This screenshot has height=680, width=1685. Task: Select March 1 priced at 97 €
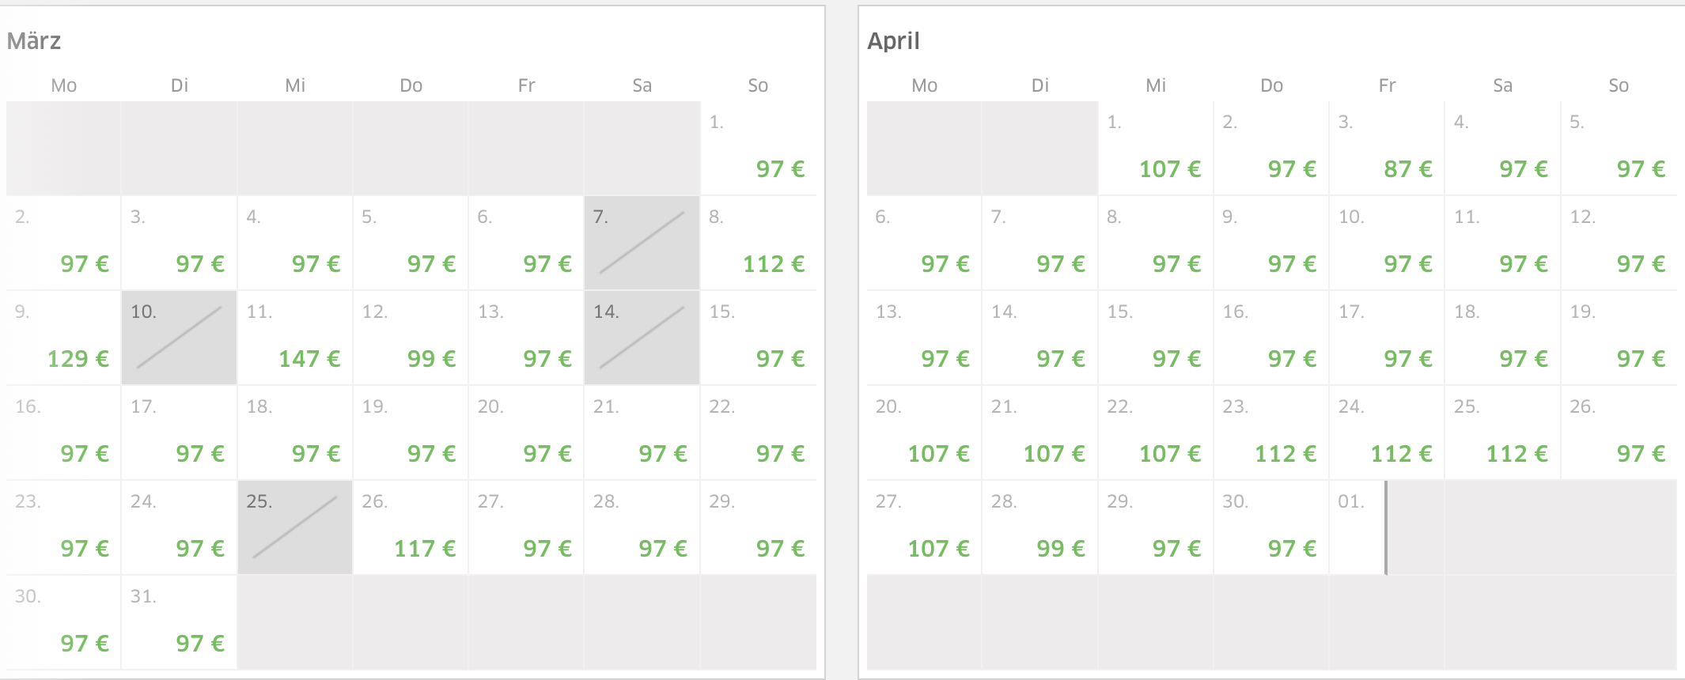tap(758, 149)
